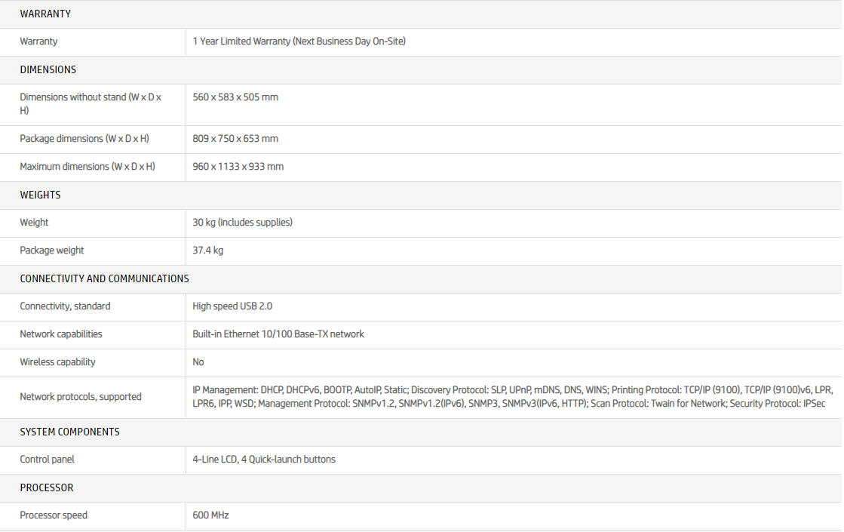Click the WARRANTY section header

click(45, 14)
